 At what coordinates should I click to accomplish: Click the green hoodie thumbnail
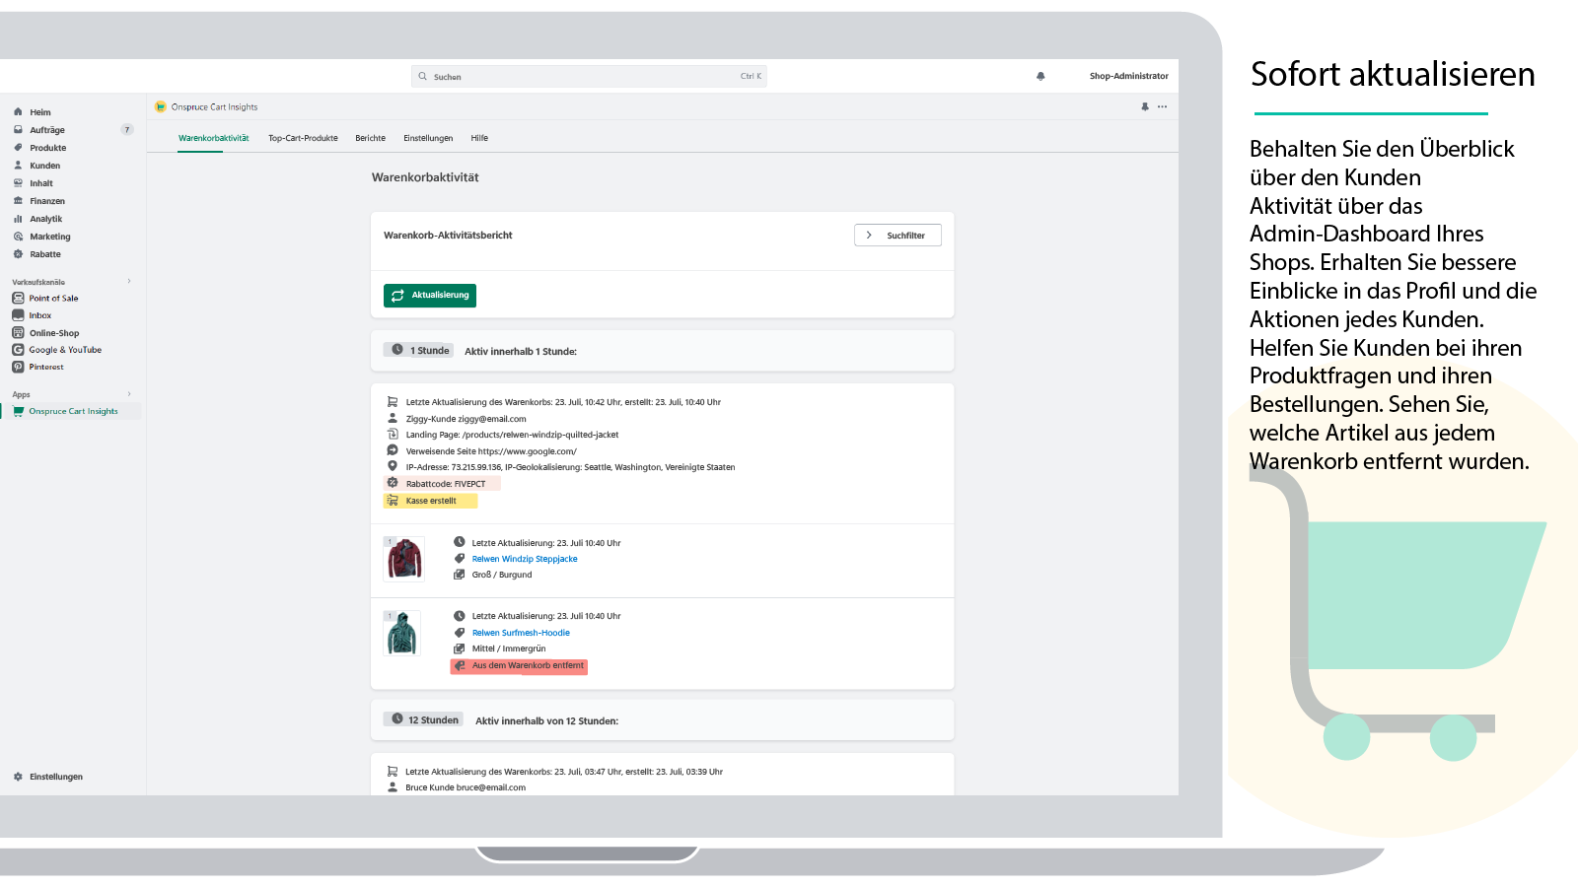click(x=402, y=633)
